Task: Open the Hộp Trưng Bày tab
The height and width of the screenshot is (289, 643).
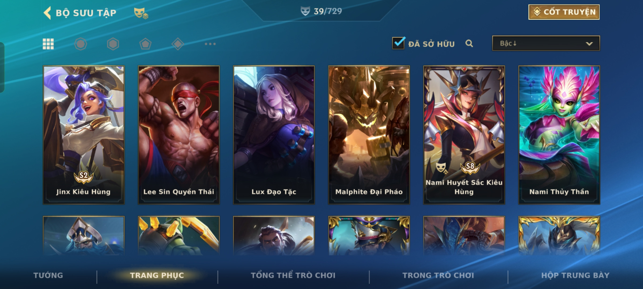Action: [x=575, y=275]
